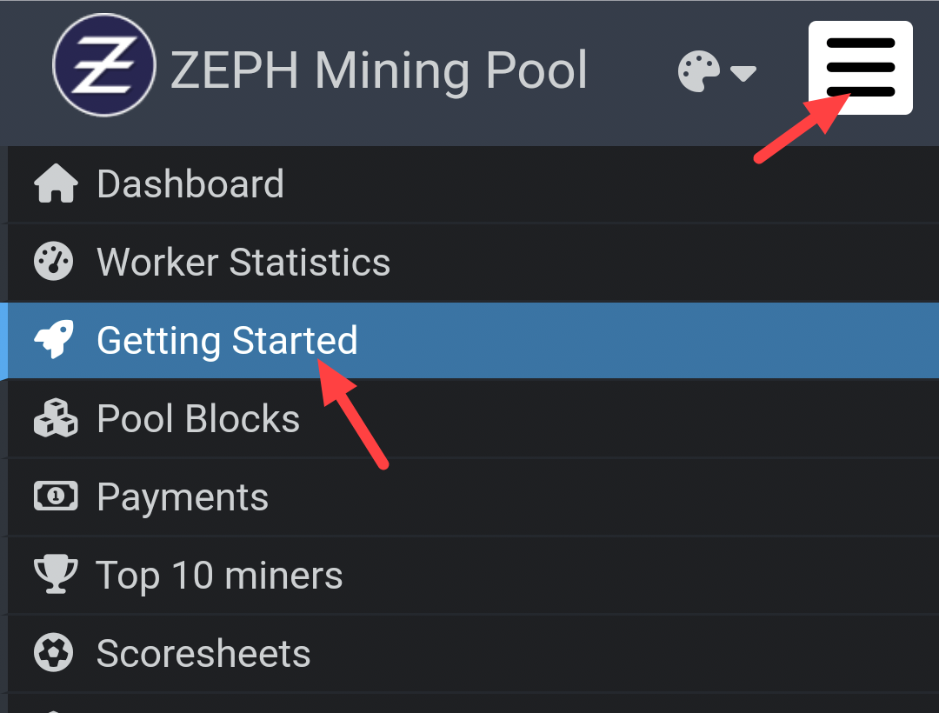Open the Dashboard menu item

(x=190, y=184)
